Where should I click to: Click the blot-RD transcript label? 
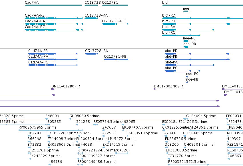[168, 15]
